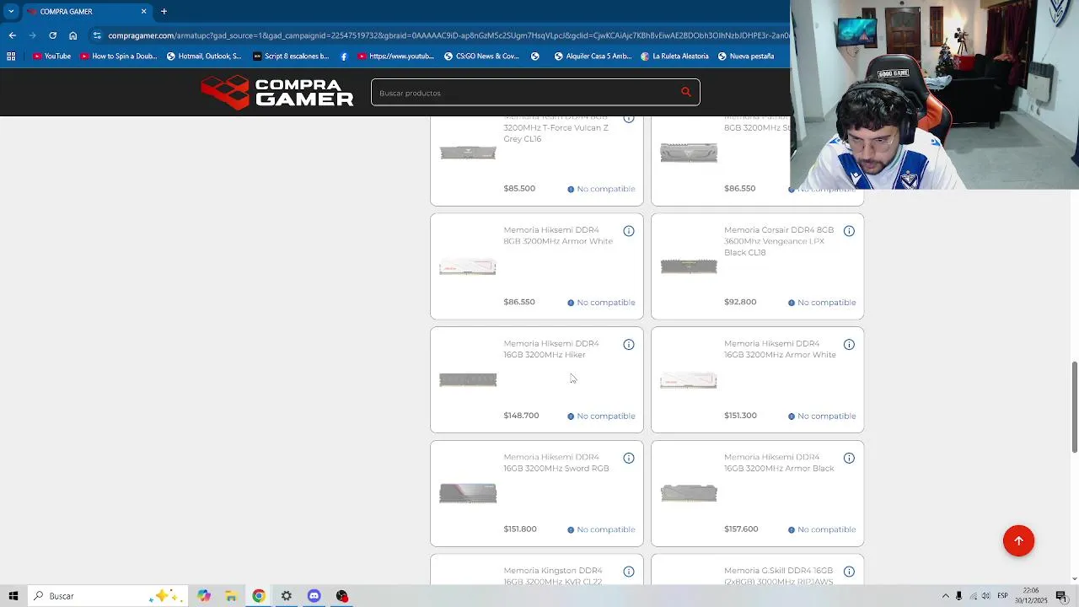
Task: Open info icon for Hiksemi 16GB Hiker
Action: 629,345
